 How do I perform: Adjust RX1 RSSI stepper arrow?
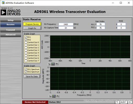tap(117, 24)
